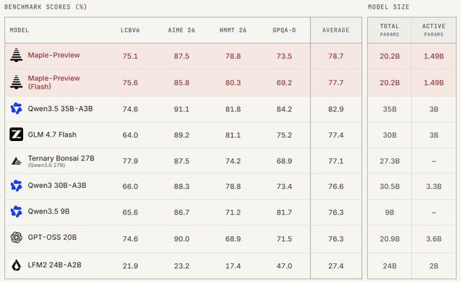The image size is (461, 282).
Task: Click the AVERAGE column header
Action: pos(336,30)
